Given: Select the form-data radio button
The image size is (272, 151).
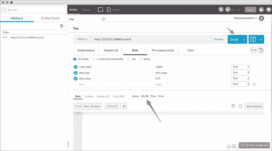Looking at the screenshot, I should 75,59.
